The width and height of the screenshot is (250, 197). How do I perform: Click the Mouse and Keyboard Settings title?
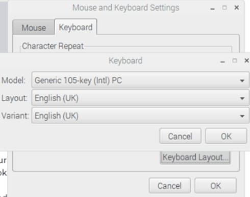coord(126,8)
